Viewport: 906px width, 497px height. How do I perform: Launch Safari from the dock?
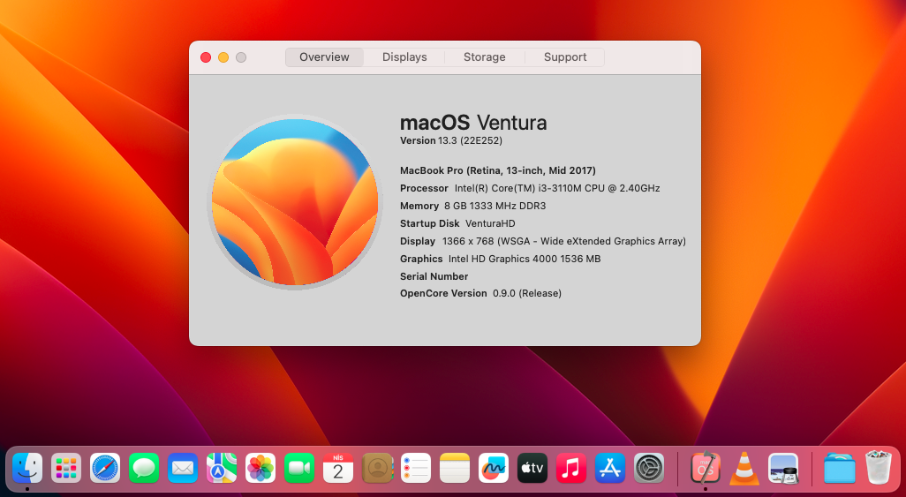pos(105,468)
